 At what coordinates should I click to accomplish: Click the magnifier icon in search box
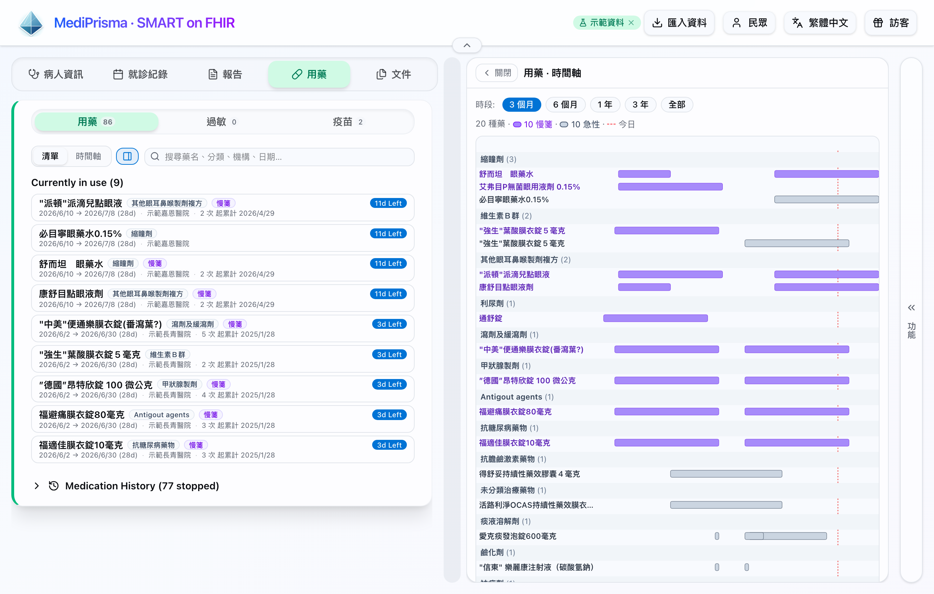pos(155,157)
